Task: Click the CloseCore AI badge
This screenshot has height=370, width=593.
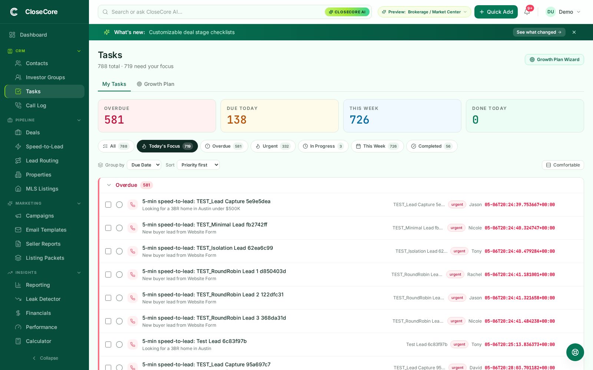Action: click(x=347, y=12)
